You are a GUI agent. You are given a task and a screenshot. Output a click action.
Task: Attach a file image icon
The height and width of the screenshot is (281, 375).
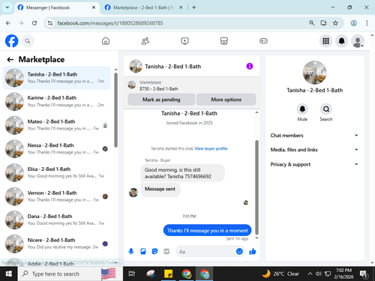(x=143, y=251)
